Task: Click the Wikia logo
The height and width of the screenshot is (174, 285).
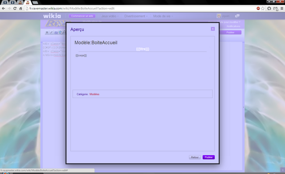Action: tap(52, 16)
